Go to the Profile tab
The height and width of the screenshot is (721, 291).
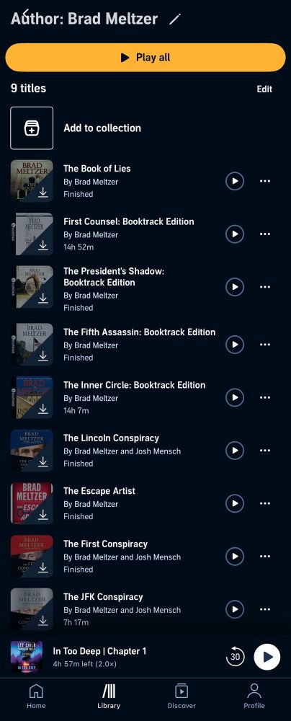pyautogui.click(x=254, y=696)
